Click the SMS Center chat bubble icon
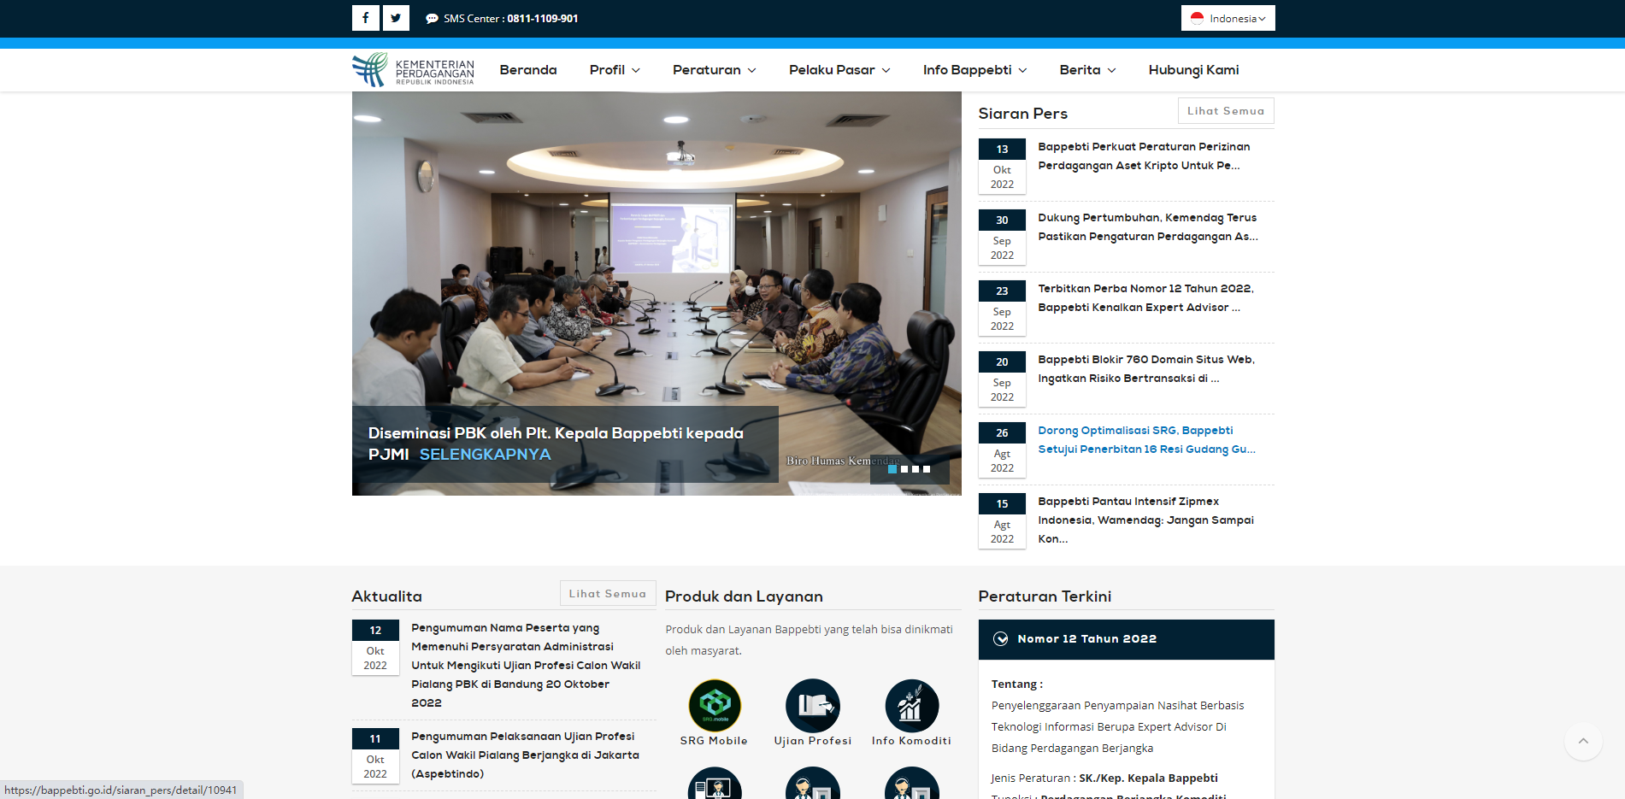Screen dimensions: 1625x799 click(x=432, y=19)
